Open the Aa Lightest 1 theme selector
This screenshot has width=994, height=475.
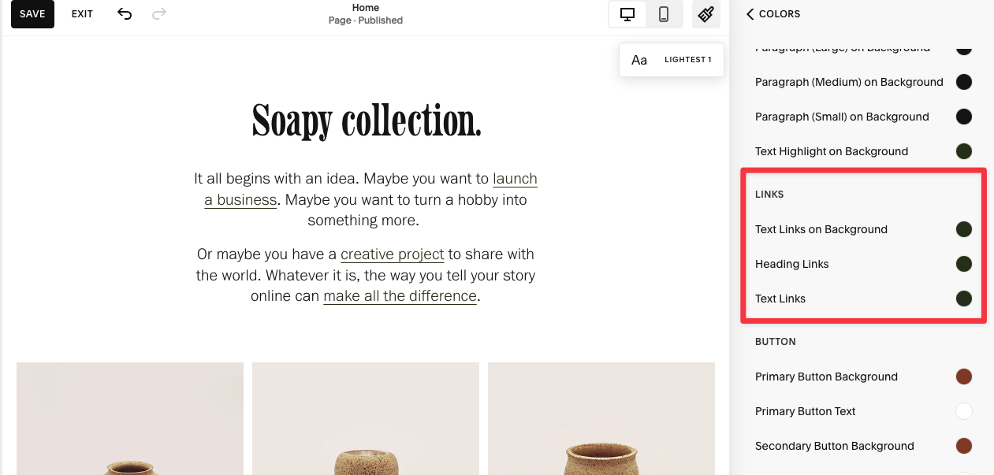coord(672,60)
